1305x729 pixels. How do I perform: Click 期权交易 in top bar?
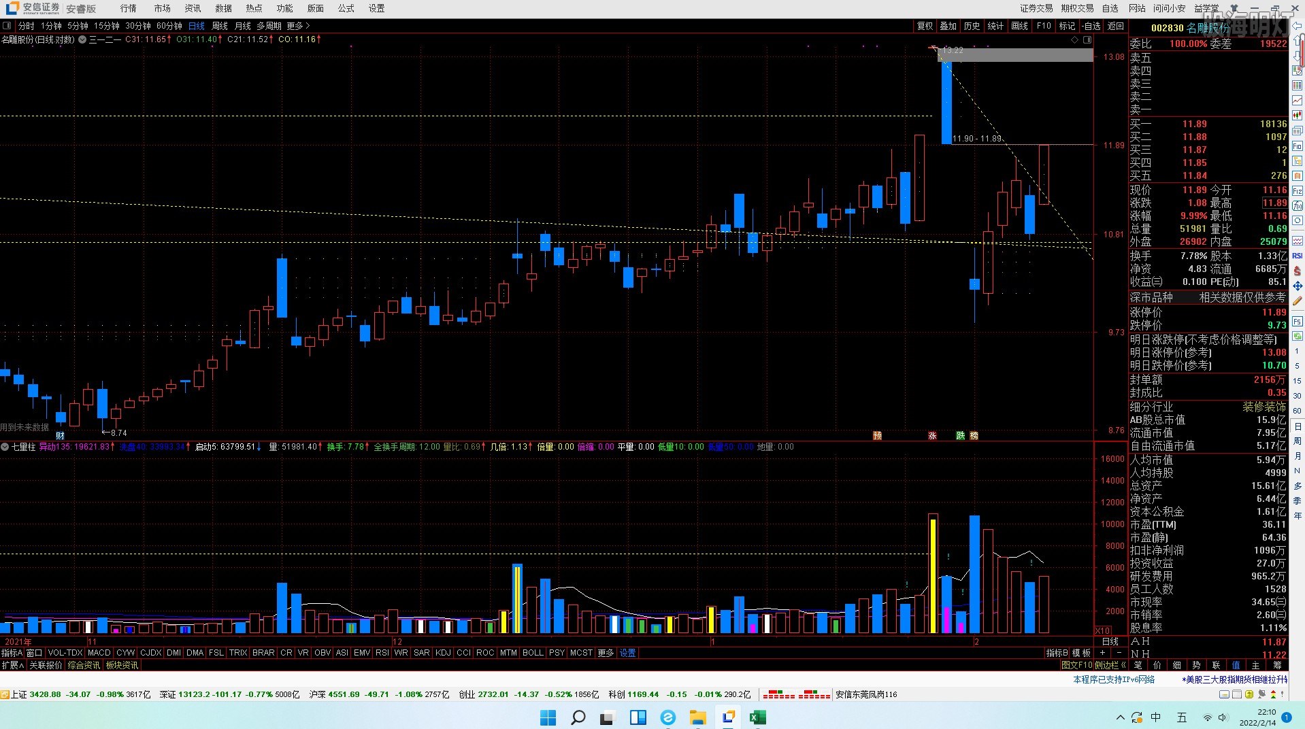pyautogui.click(x=1077, y=8)
